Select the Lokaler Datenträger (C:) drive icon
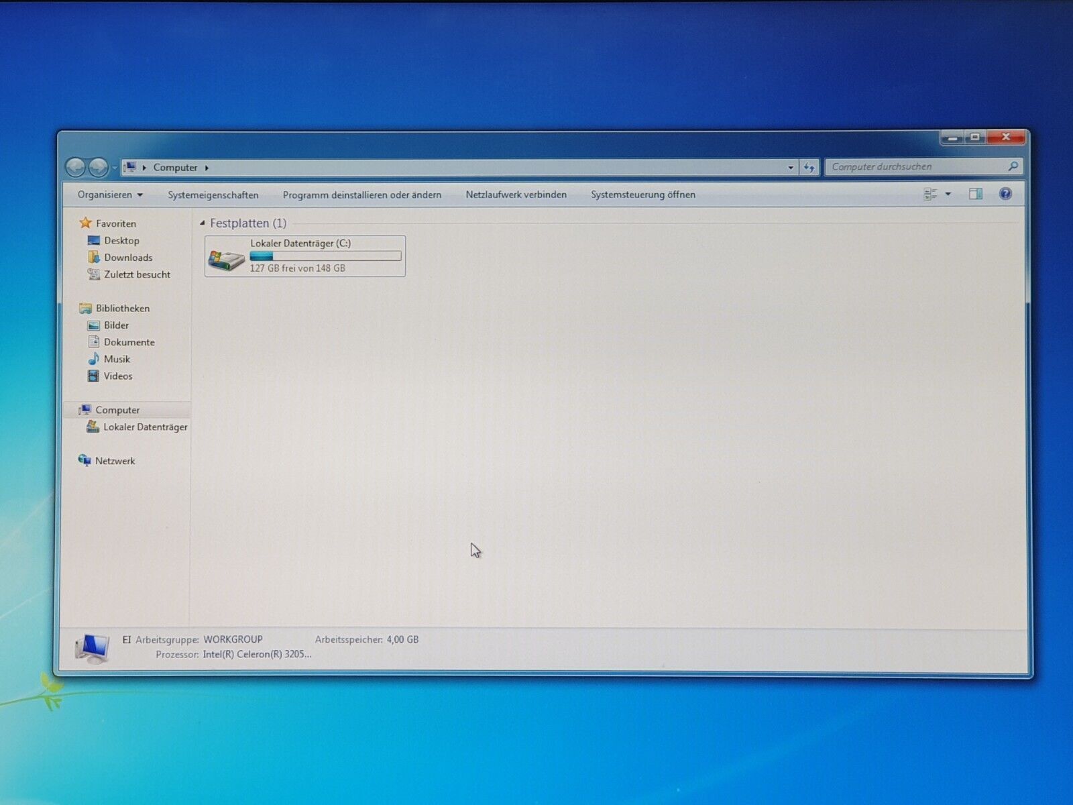This screenshot has height=805, width=1073. pos(226,258)
